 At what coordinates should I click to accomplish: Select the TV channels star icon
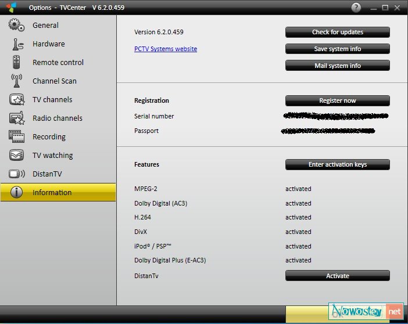click(x=17, y=100)
